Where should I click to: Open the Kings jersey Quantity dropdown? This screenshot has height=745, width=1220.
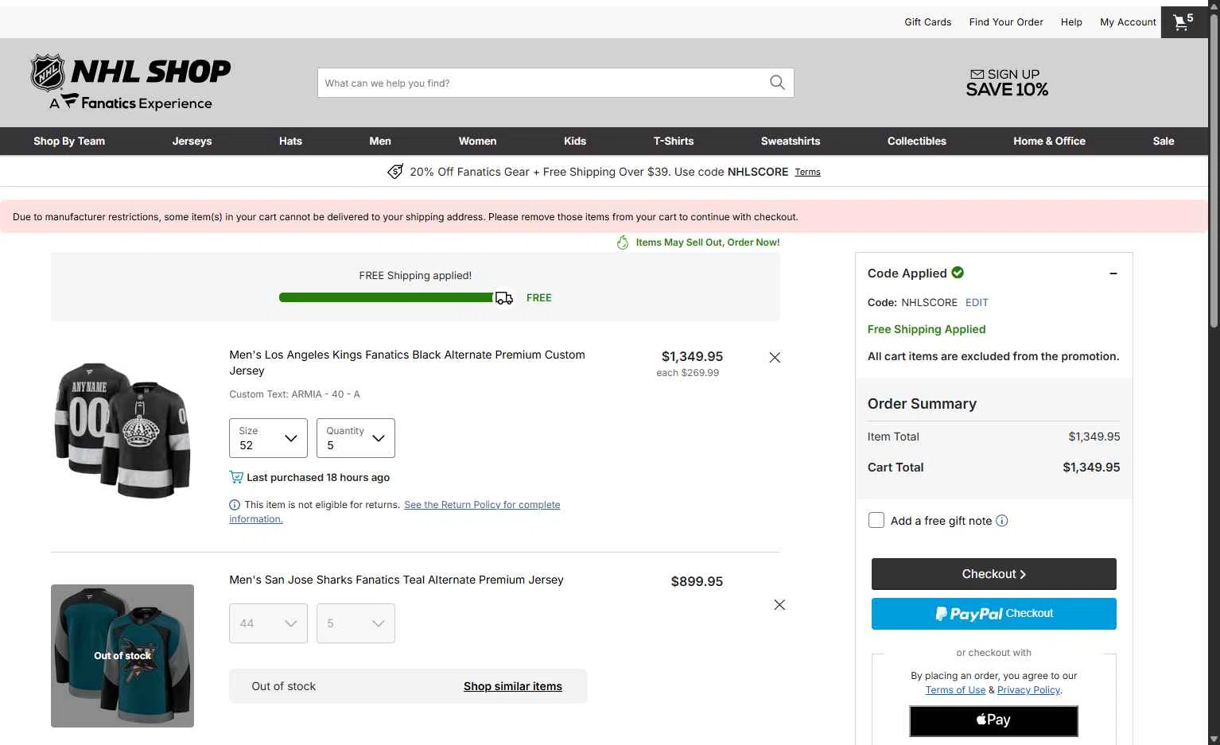356,438
